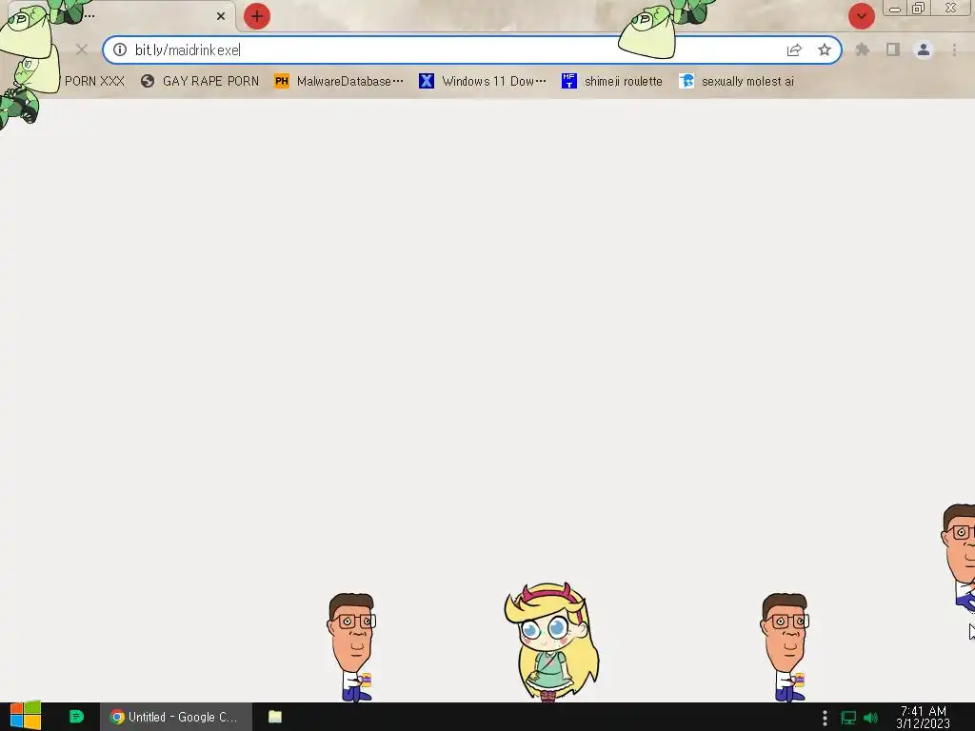The width and height of the screenshot is (975, 731).
Task: View site information icon in address bar
Action: (x=120, y=49)
